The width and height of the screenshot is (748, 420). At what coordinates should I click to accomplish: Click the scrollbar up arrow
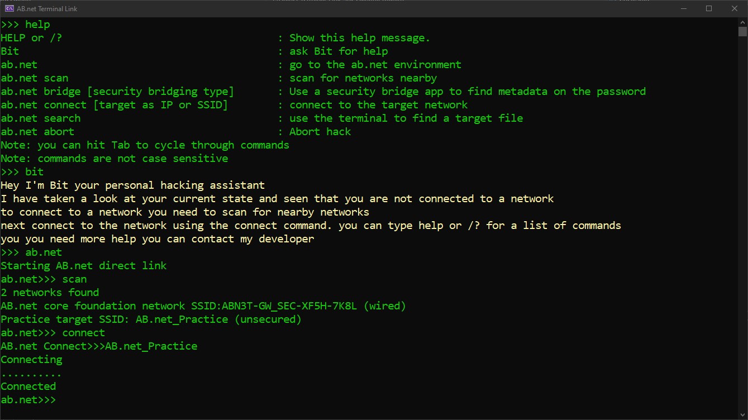pos(742,22)
